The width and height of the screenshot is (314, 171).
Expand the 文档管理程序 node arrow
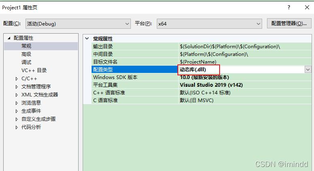(17, 87)
